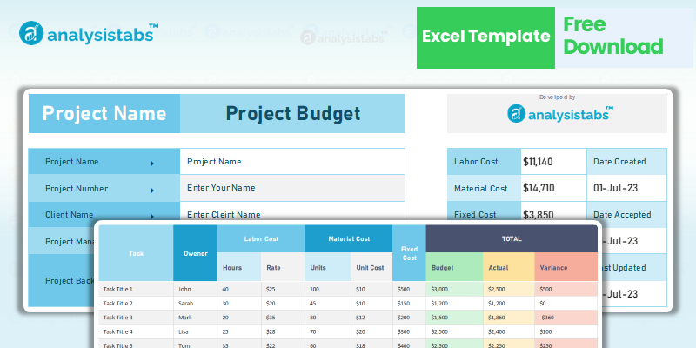Click the Enter Cleint Name field
The height and width of the screenshot is (348, 696).
292,211
